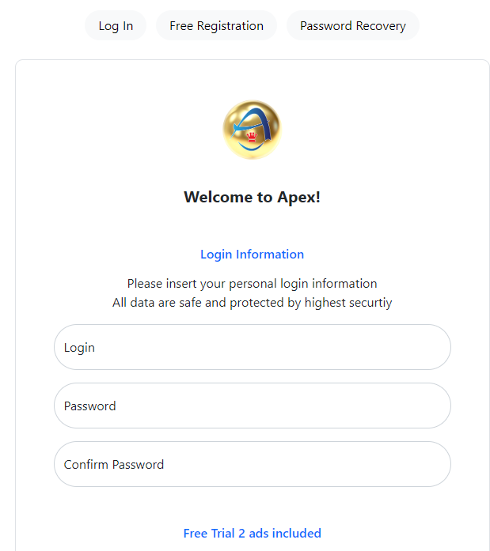Open the Free Registration tab
The height and width of the screenshot is (551, 490).
[x=216, y=25]
